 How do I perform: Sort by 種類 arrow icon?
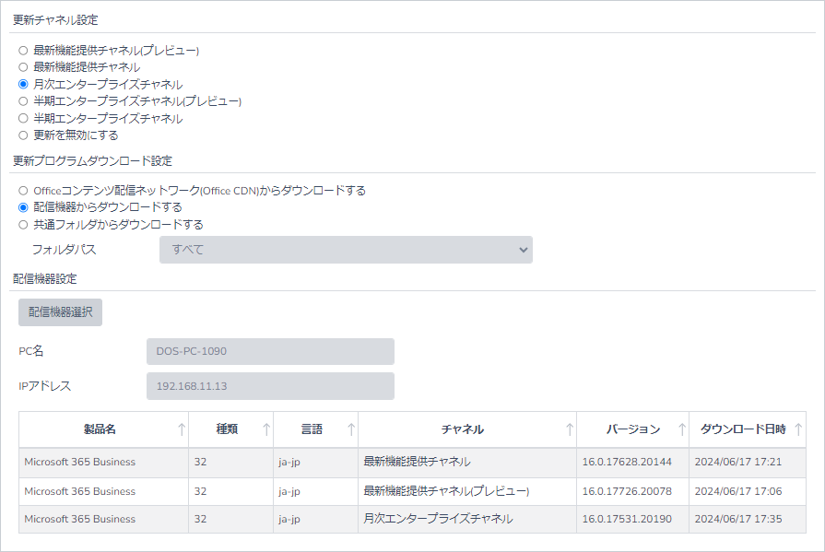[266, 429]
